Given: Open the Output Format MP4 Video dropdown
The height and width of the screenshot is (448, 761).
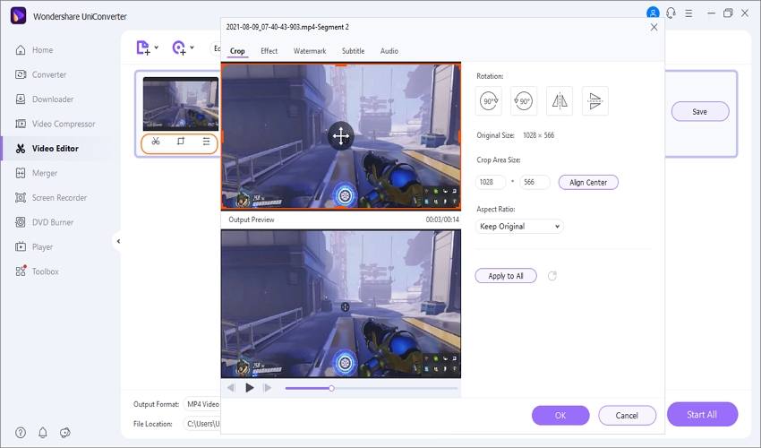Looking at the screenshot, I should (x=203, y=404).
